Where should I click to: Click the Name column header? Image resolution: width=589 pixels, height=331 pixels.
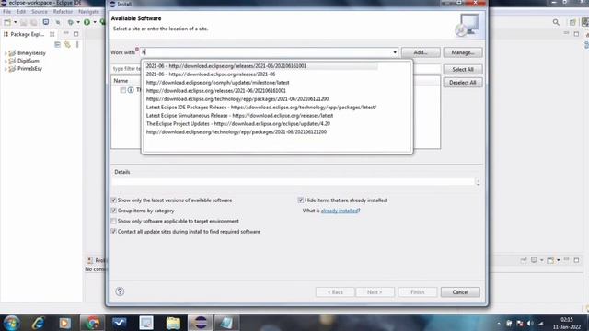pyautogui.click(x=121, y=81)
